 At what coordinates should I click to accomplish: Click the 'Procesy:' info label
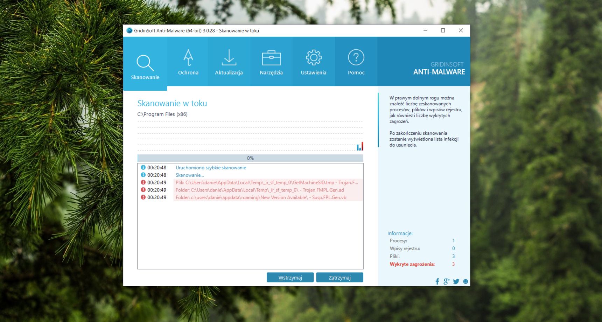pyautogui.click(x=398, y=241)
